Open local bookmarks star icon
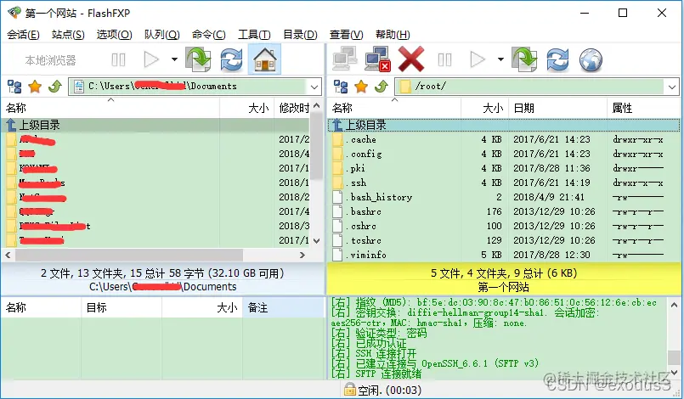The height and width of the screenshot is (399, 684). tap(35, 87)
